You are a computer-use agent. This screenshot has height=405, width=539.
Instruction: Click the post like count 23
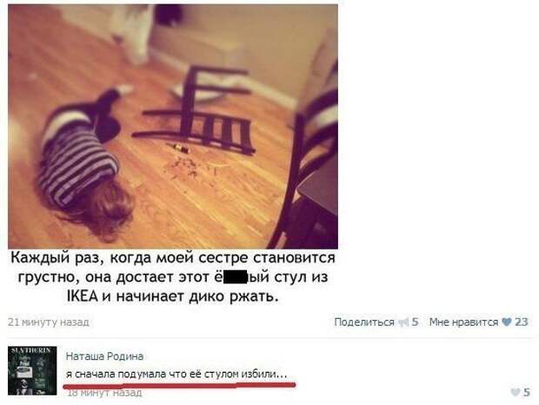coord(521,322)
